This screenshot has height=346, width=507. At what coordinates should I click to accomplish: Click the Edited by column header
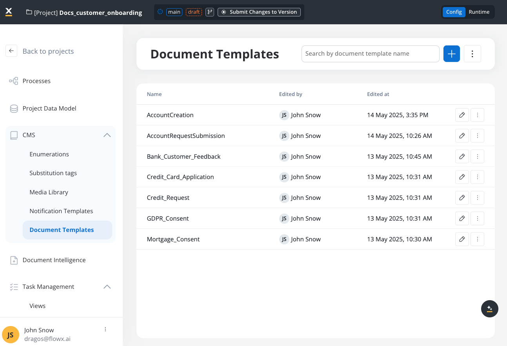coord(291,94)
